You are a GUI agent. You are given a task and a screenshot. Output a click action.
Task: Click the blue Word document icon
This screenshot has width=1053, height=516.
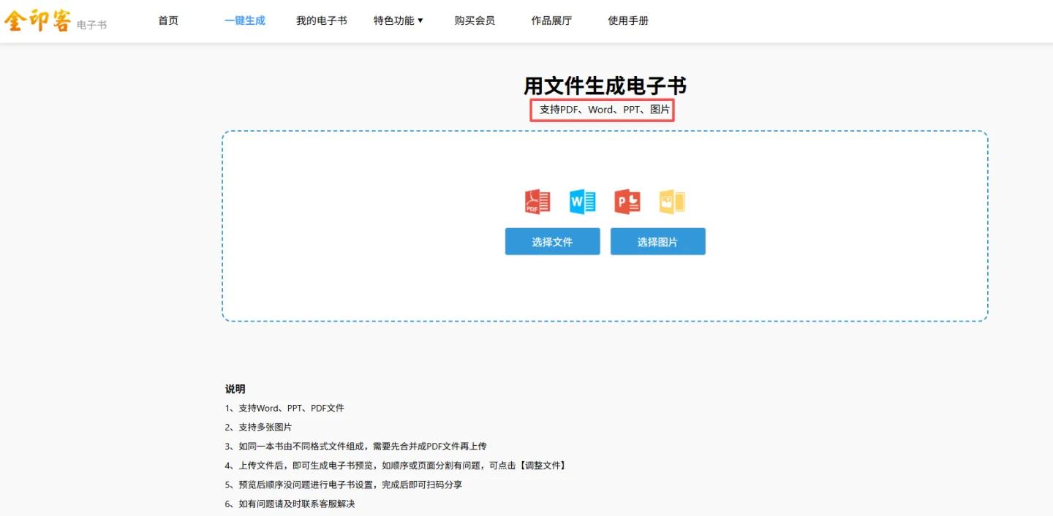pos(582,202)
